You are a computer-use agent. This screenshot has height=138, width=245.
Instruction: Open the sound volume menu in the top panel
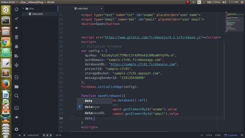tap(224, 2)
